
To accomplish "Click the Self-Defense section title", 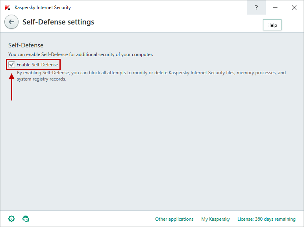I will [26, 45].
